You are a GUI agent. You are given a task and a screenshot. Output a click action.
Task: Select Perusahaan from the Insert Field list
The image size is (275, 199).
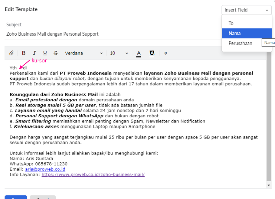pyautogui.click(x=247, y=43)
